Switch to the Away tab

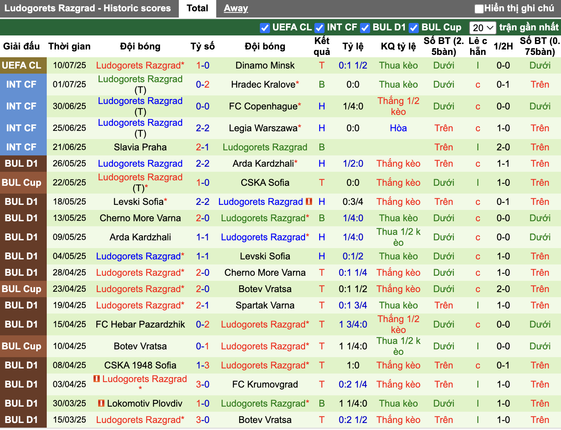pyautogui.click(x=236, y=8)
